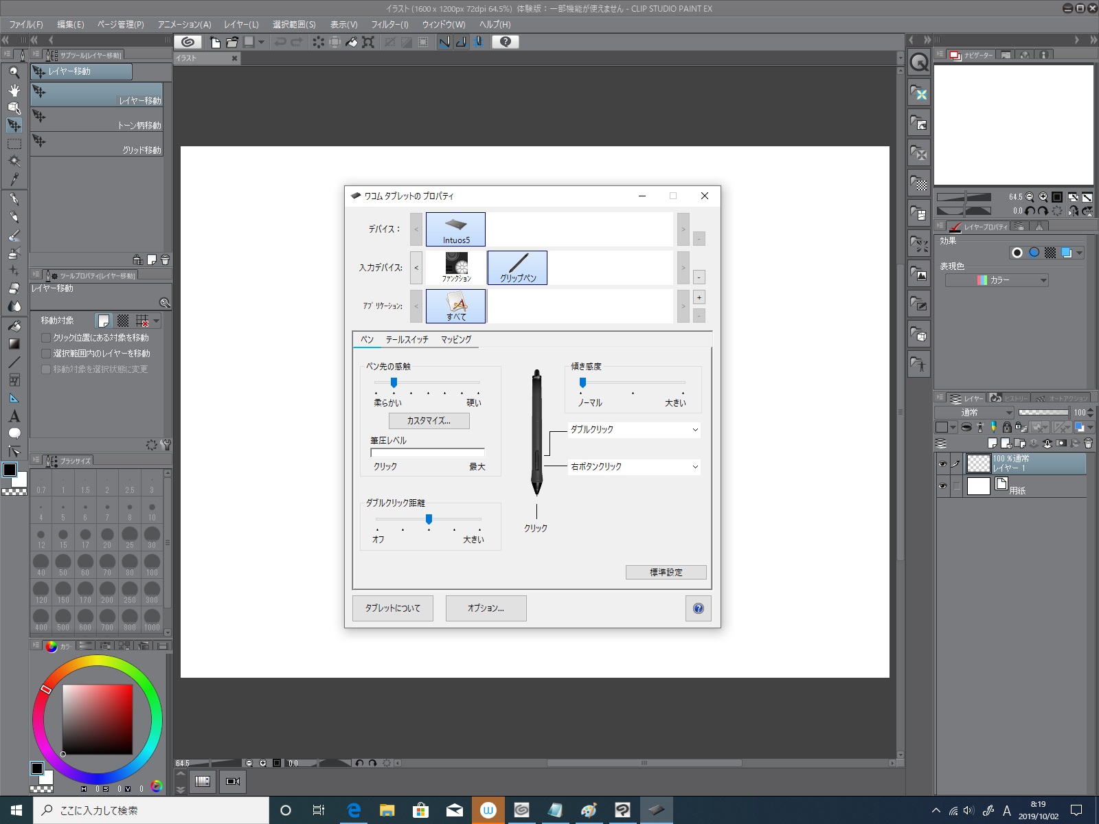1099x824 pixels.
Task: Click the grip pen input device icon
Action: (x=517, y=267)
